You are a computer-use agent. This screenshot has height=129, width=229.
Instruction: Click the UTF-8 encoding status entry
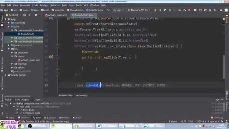(x=201, y=121)
